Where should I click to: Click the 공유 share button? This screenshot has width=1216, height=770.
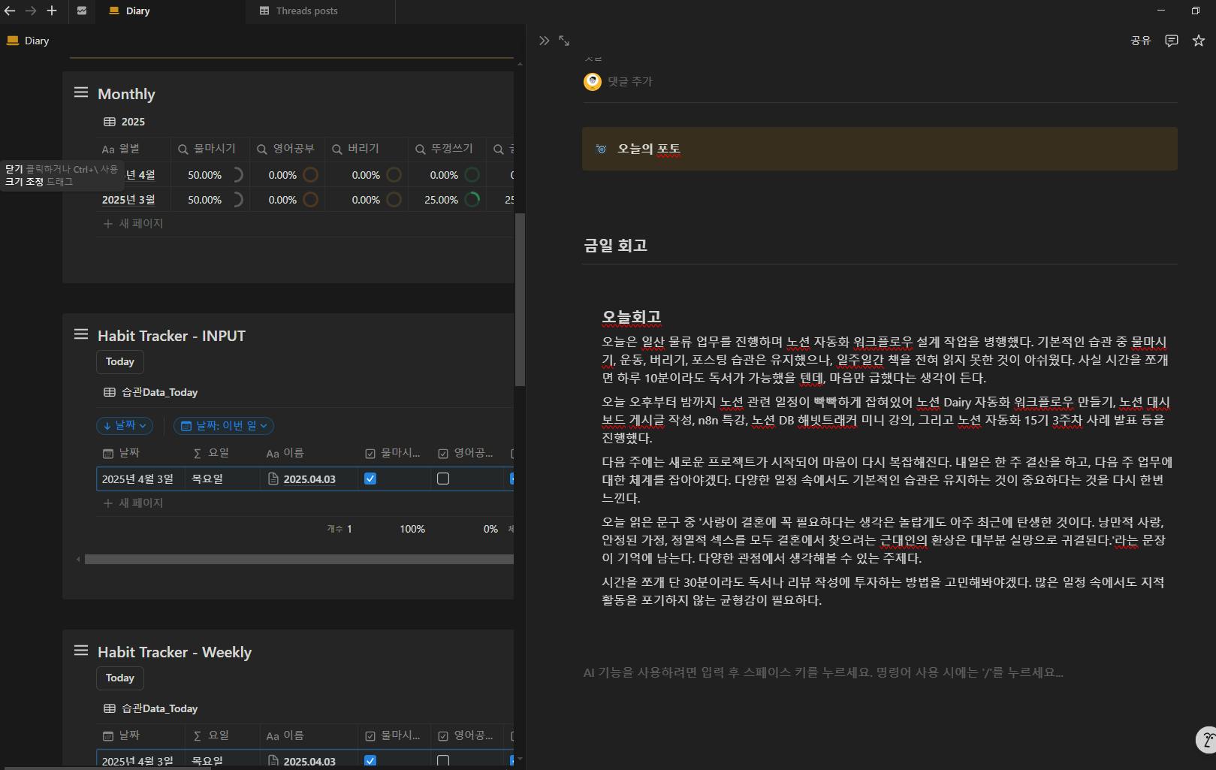pyautogui.click(x=1141, y=41)
